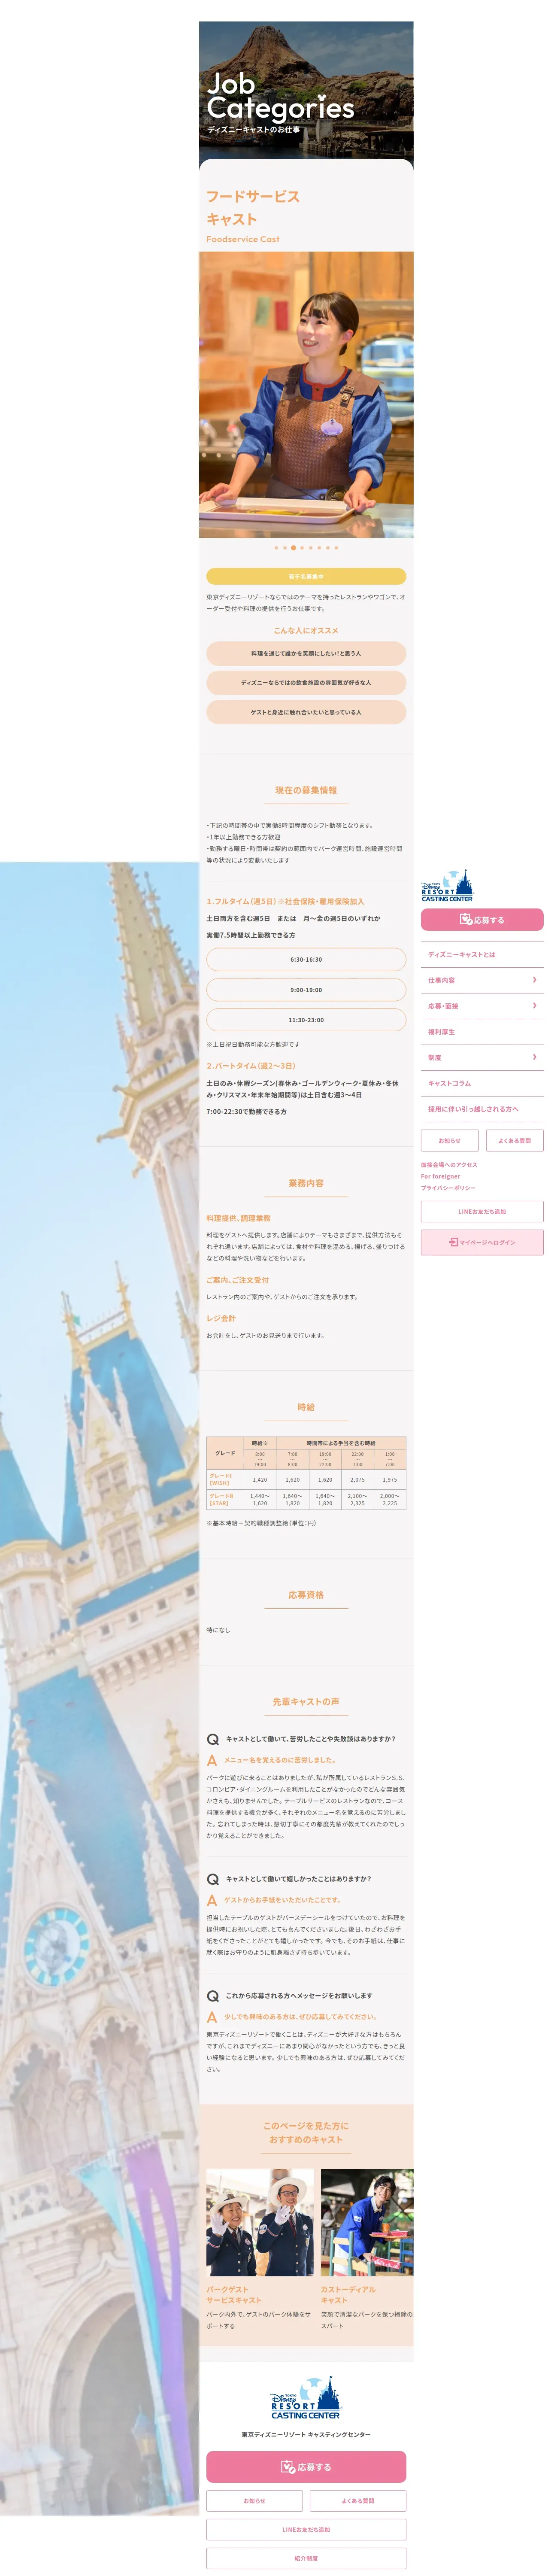Click the sidebar よくある質問 button
This screenshot has width=551, height=2576.
tap(515, 1141)
